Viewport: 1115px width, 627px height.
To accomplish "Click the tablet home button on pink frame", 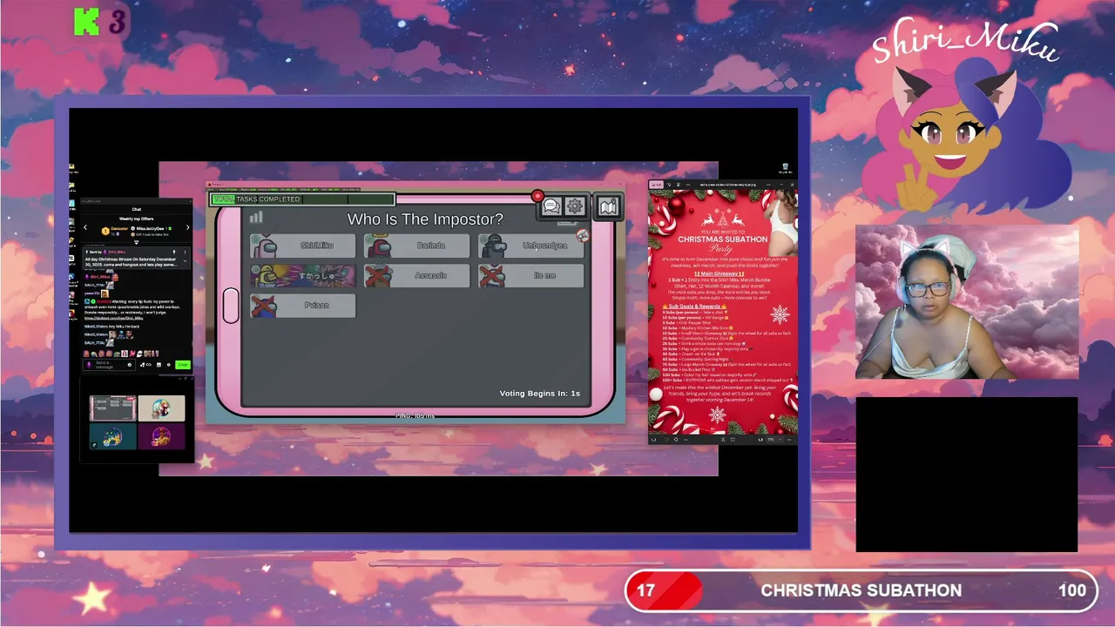I will (x=231, y=306).
